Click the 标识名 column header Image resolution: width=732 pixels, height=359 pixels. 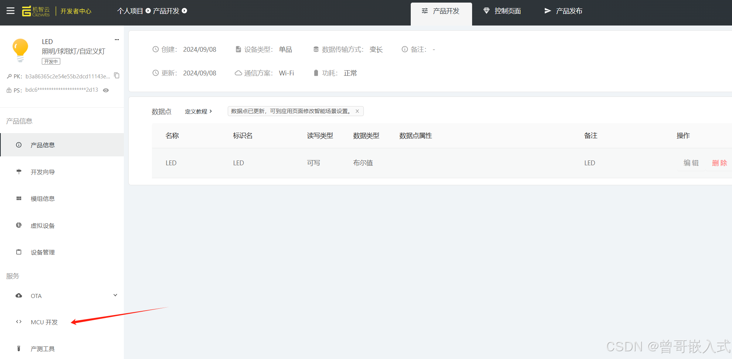point(243,136)
